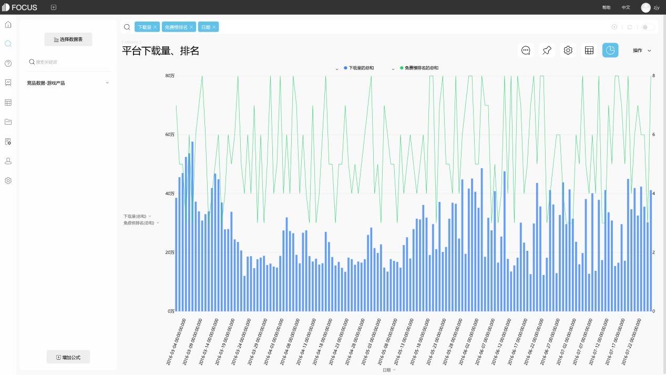The height and width of the screenshot is (375, 666).
Task: Open the help question-mark sidebar icon
Action: (x=8, y=64)
